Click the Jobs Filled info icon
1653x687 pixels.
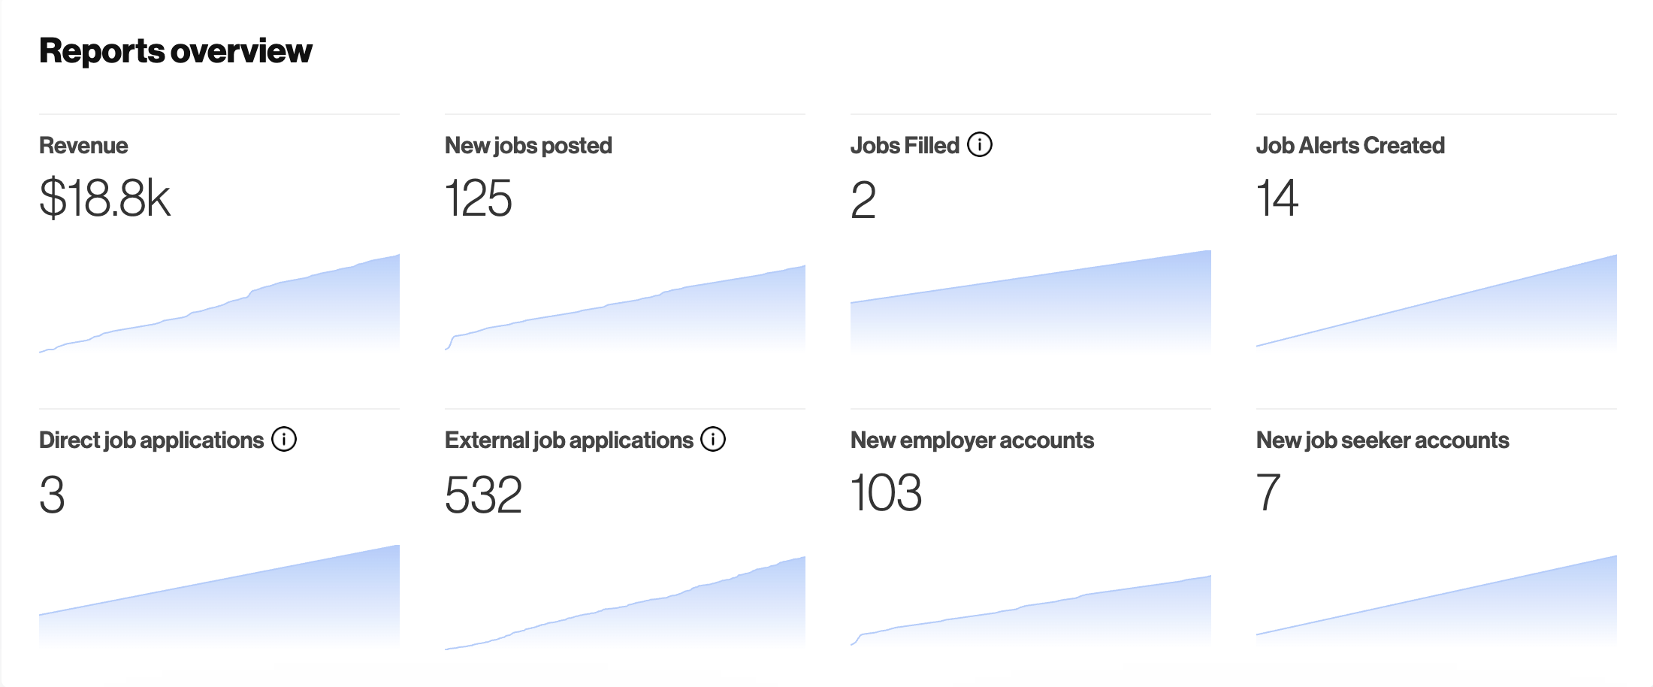pyautogui.click(x=981, y=144)
